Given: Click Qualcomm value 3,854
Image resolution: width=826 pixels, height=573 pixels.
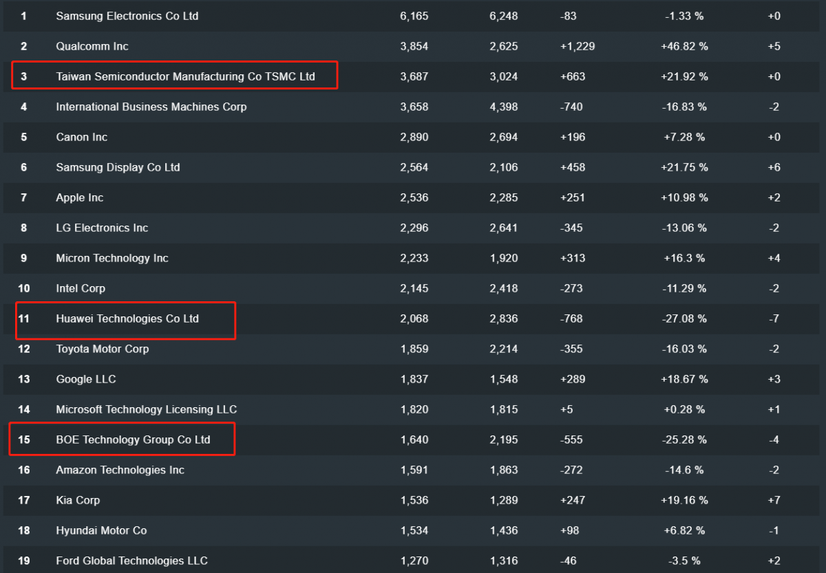Looking at the screenshot, I should pyautogui.click(x=414, y=46).
